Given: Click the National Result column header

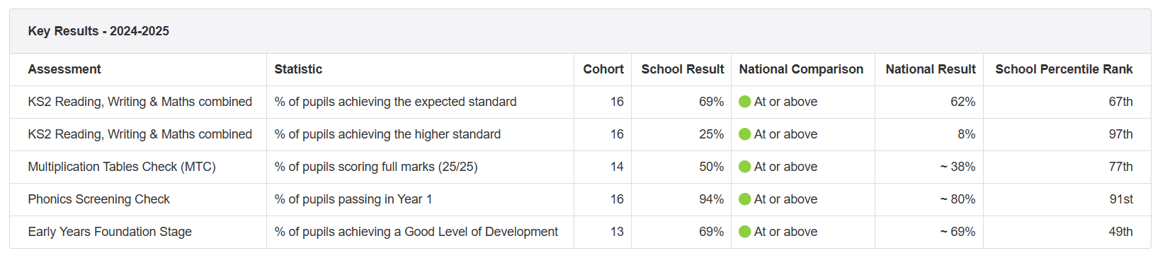Looking at the screenshot, I should pyautogui.click(x=931, y=69).
